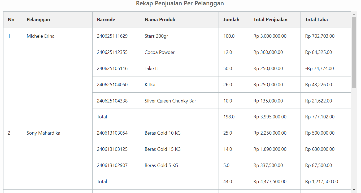Select customer name Sony Mahardika
The height and width of the screenshot is (193, 361).
pyautogui.click(x=43, y=133)
